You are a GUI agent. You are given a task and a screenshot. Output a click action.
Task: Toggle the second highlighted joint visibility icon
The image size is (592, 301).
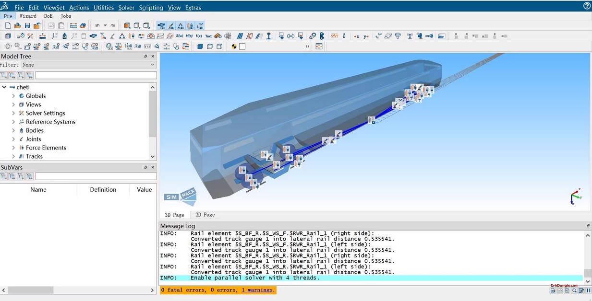(171, 25)
